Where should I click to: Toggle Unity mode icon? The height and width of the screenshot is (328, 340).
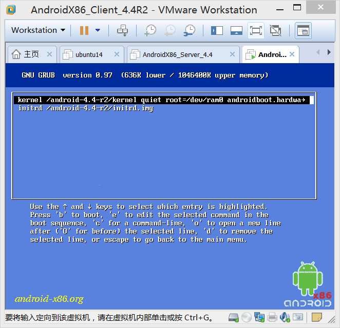[x=275, y=30]
